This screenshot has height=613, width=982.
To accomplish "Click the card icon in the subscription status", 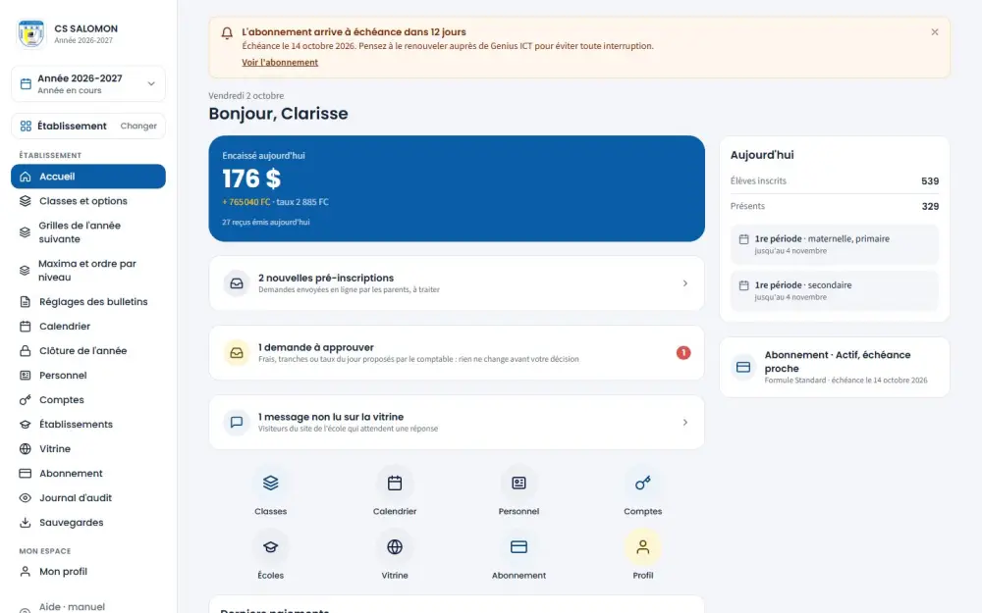I will pyautogui.click(x=743, y=367).
